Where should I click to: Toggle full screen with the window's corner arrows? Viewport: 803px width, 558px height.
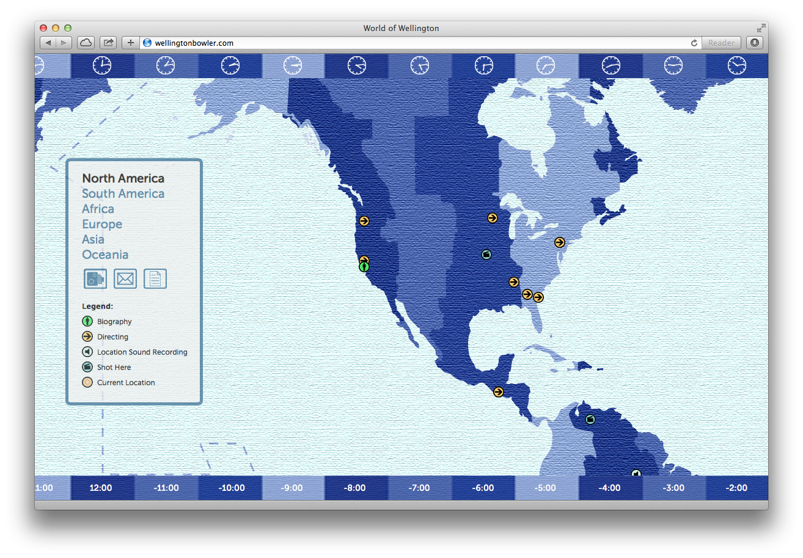(761, 28)
